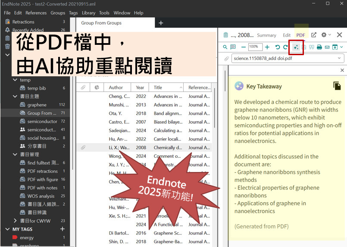Click the paperclip in the Li, X. row
The image size is (347, 247).
[x=83, y=147]
